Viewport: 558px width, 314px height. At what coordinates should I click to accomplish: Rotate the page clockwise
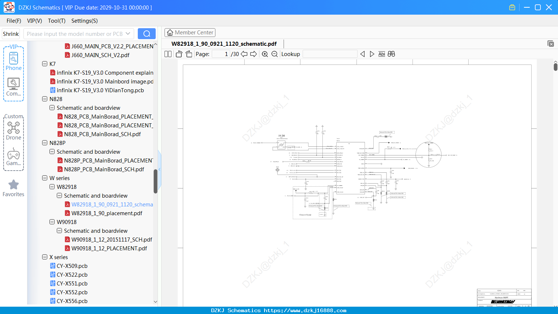189,54
